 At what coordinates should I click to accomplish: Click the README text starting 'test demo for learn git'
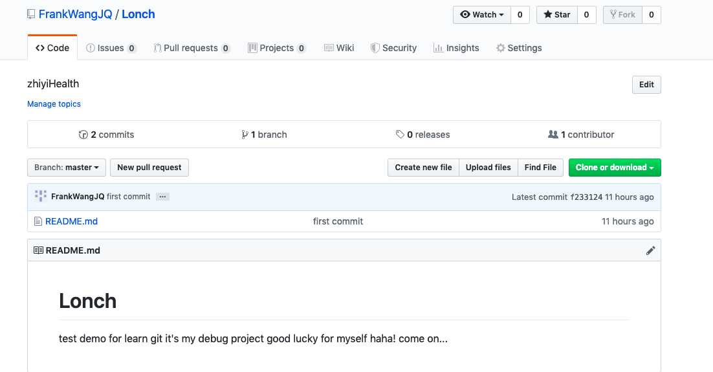click(253, 339)
